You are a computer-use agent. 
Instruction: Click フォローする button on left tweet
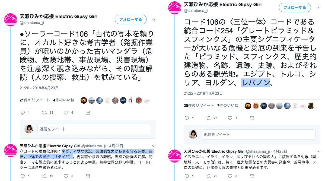coord(130,20)
